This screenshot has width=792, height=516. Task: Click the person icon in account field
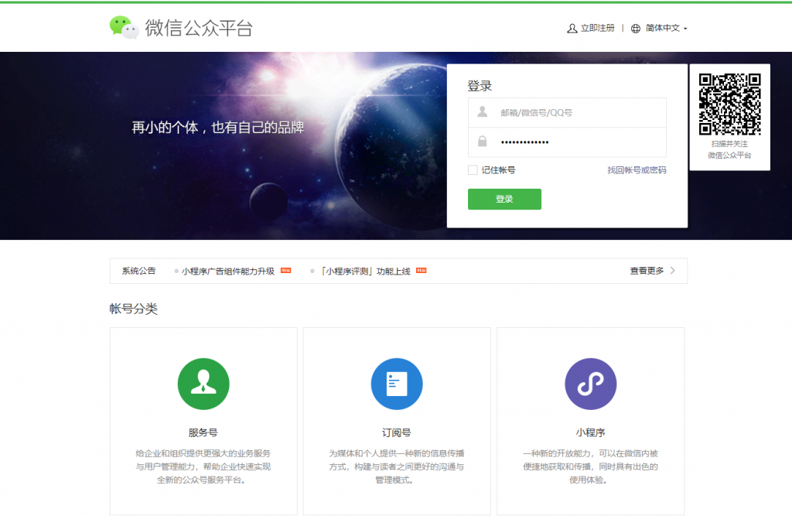[x=483, y=111]
